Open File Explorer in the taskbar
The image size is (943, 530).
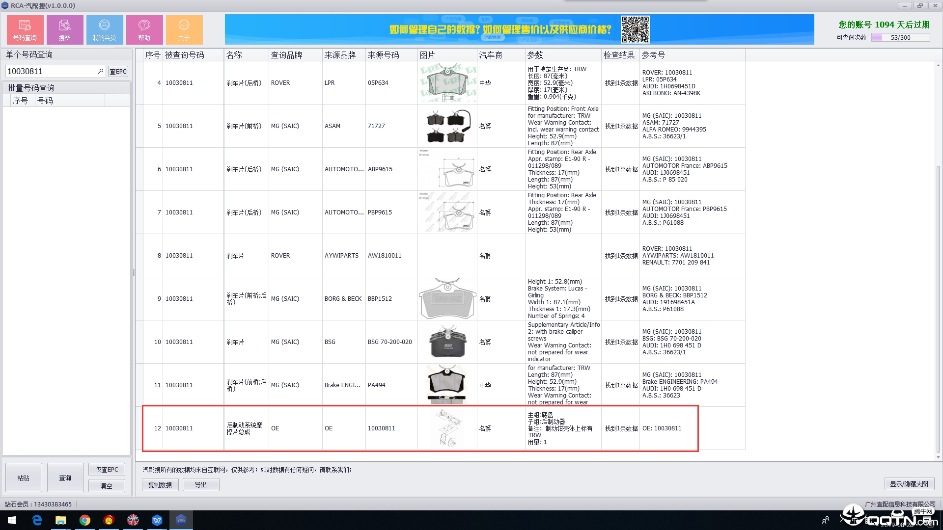[x=61, y=520]
